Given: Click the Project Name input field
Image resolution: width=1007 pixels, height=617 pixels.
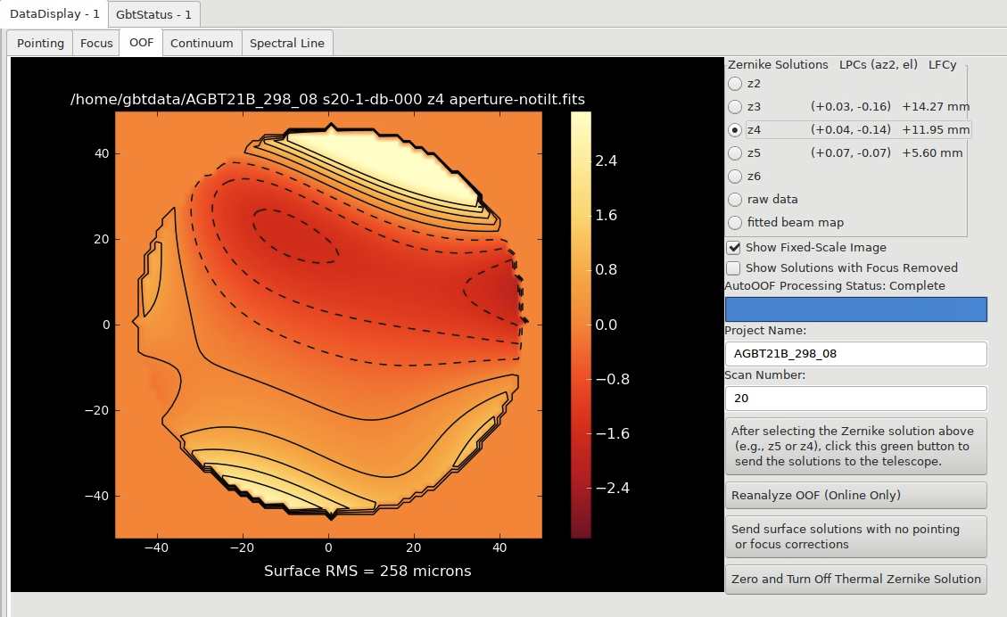Looking at the screenshot, I should coord(856,354).
